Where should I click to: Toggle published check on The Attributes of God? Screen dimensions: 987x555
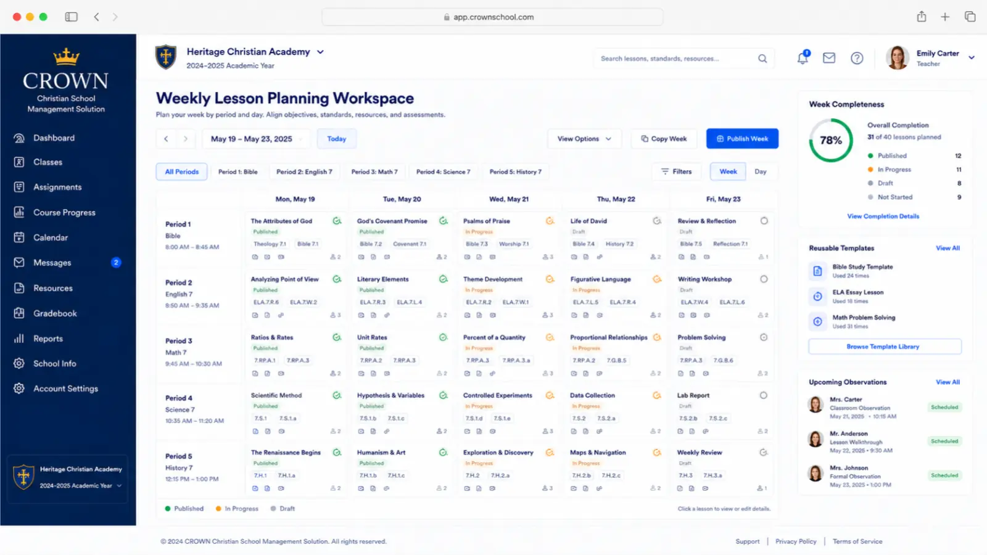pyautogui.click(x=337, y=221)
